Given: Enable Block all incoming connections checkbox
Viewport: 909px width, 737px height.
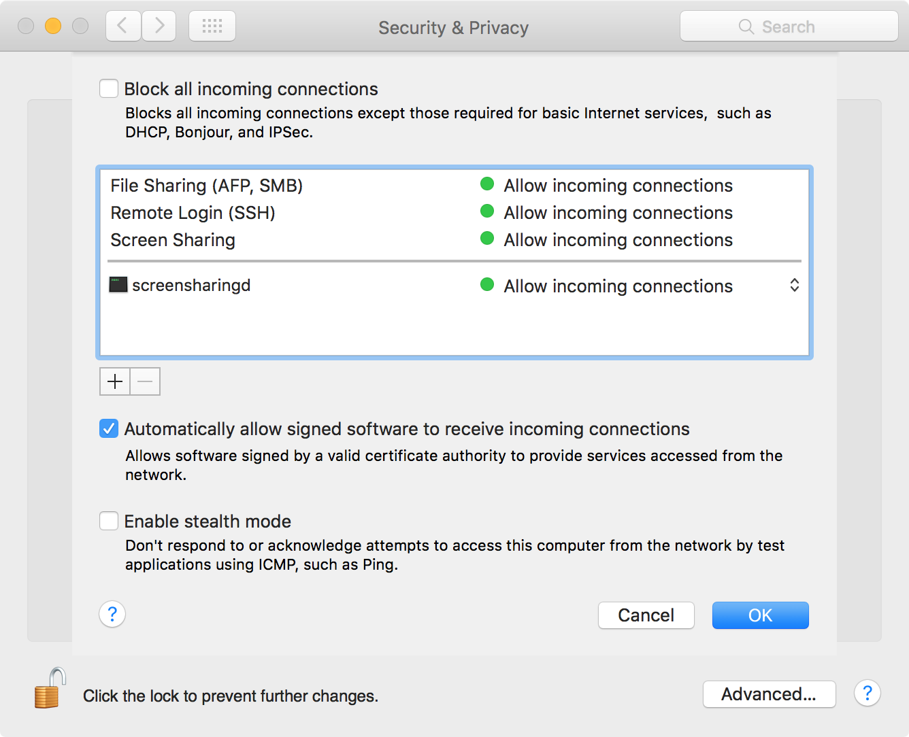Looking at the screenshot, I should 109,89.
